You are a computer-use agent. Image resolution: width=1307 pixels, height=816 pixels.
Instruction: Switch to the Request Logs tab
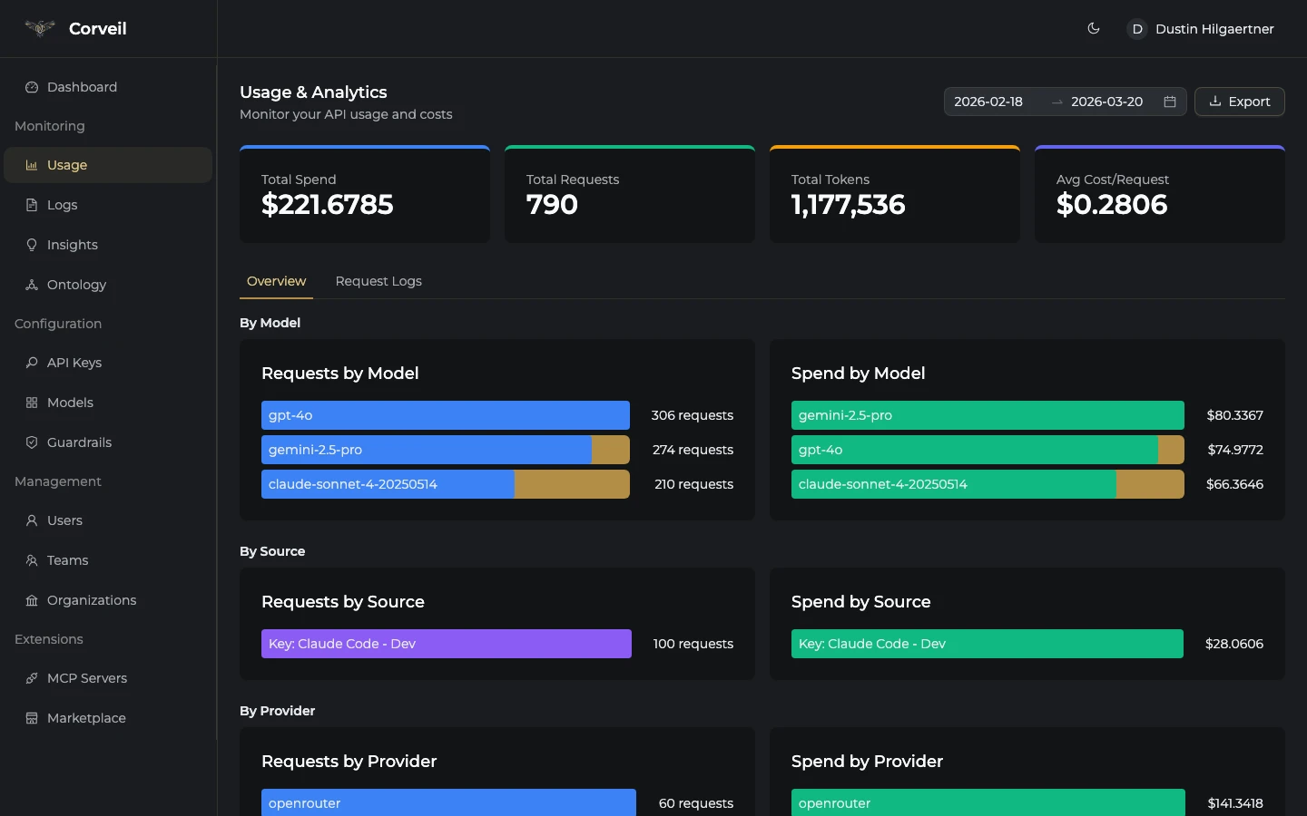(378, 282)
